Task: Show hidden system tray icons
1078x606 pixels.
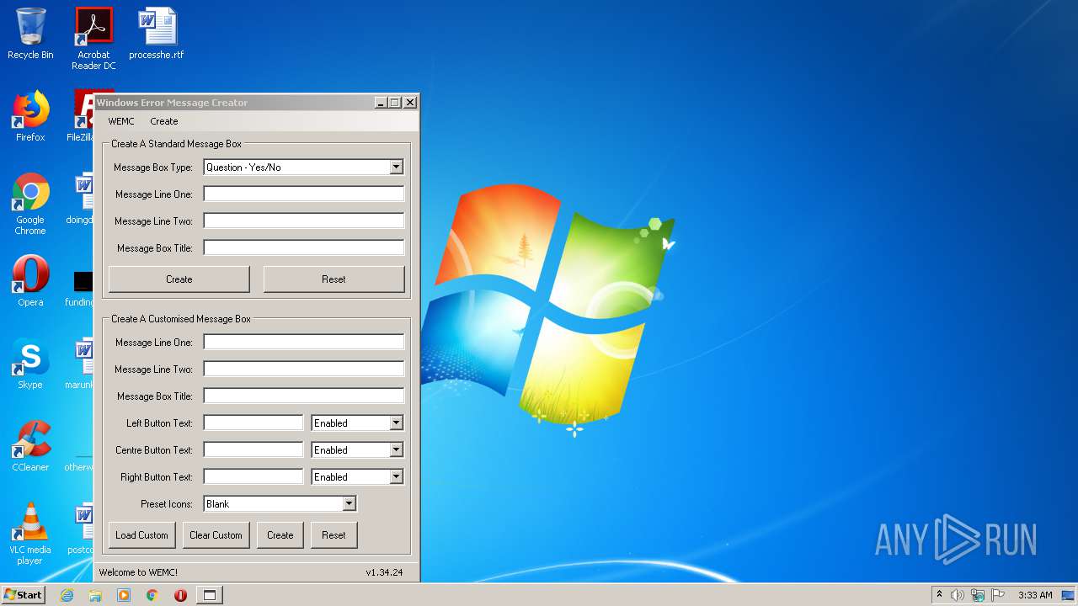Action: [x=939, y=595]
